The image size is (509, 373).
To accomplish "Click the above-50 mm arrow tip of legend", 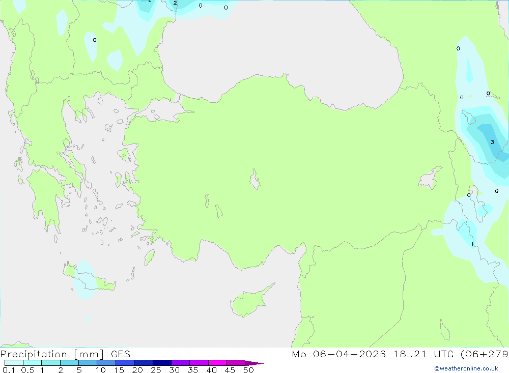I will pos(254,363).
